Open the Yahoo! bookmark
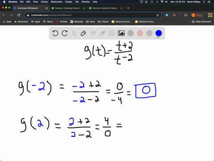 click(x=48, y=21)
